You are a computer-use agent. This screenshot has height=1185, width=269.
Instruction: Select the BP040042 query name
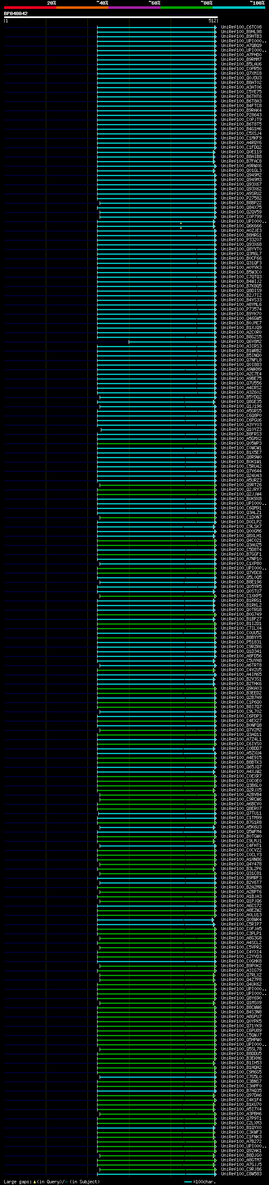(x=16, y=13)
